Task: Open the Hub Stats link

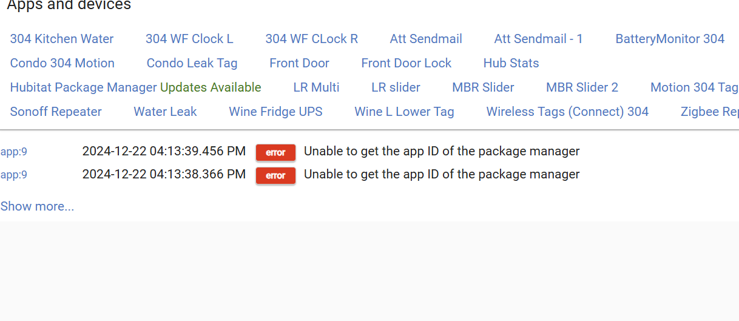Action: point(511,63)
